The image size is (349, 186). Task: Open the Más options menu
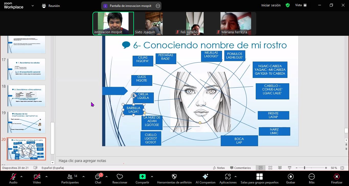pos(311,177)
